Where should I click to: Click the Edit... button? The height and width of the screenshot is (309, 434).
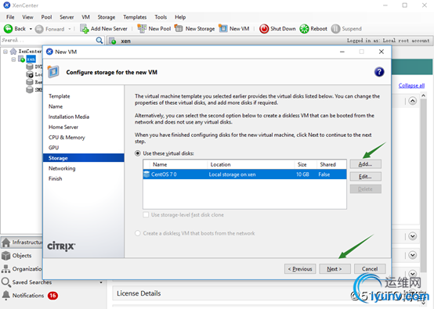(x=365, y=177)
